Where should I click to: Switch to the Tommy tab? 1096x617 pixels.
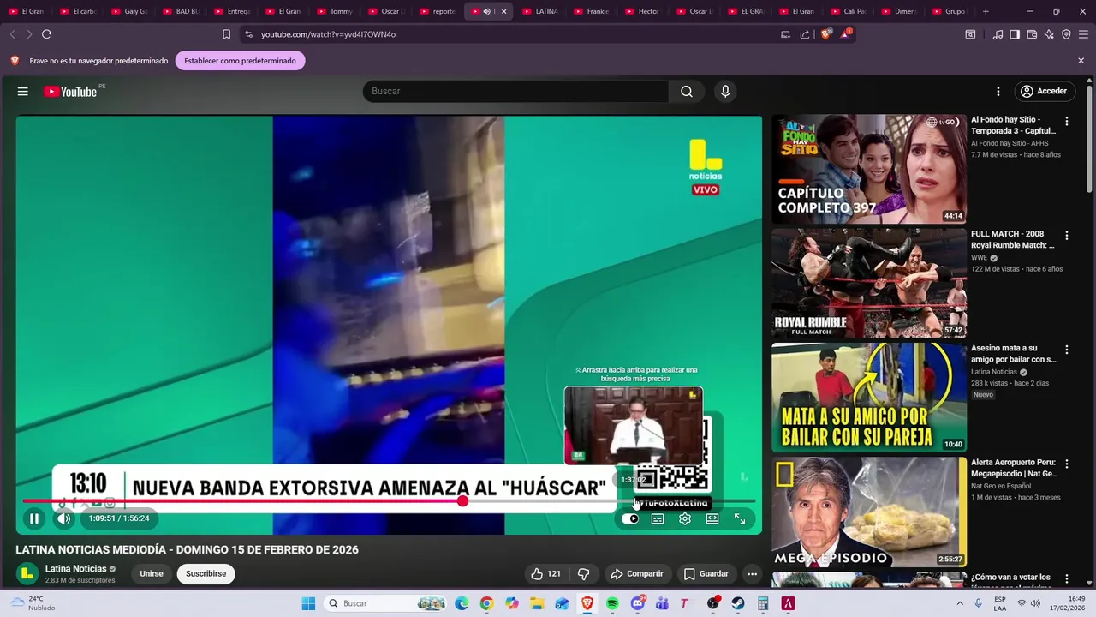tap(335, 11)
